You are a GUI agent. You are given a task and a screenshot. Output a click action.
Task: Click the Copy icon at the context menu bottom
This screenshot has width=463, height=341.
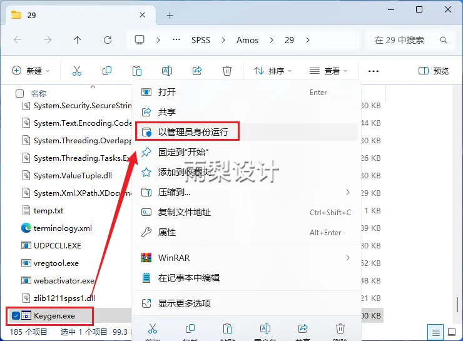tap(190, 328)
